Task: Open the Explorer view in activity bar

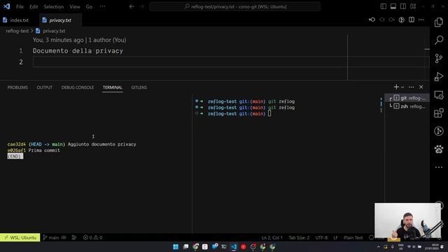Action: click(x=439, y=22)
